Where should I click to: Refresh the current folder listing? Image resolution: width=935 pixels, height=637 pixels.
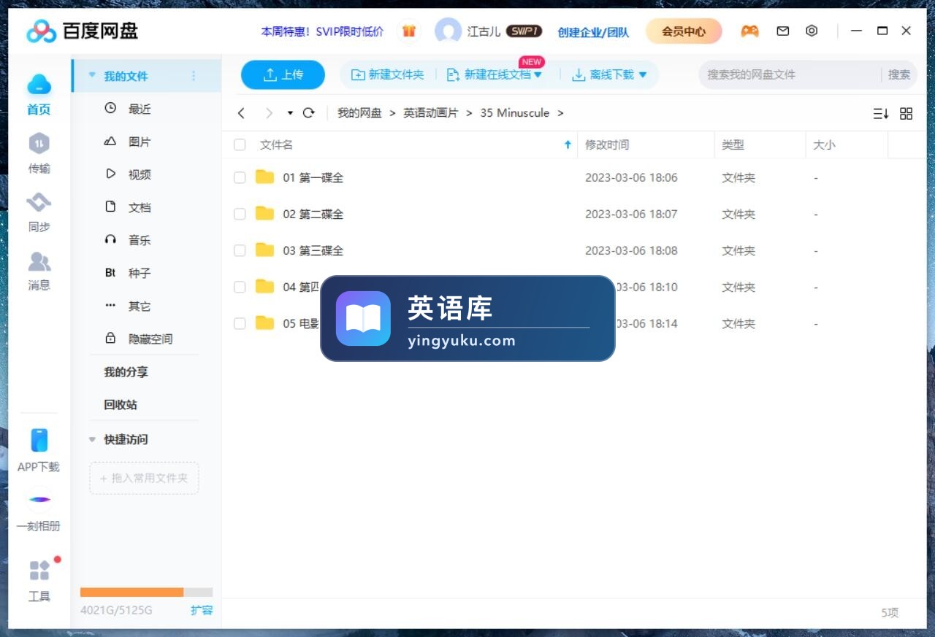click(x=309, y=113)
